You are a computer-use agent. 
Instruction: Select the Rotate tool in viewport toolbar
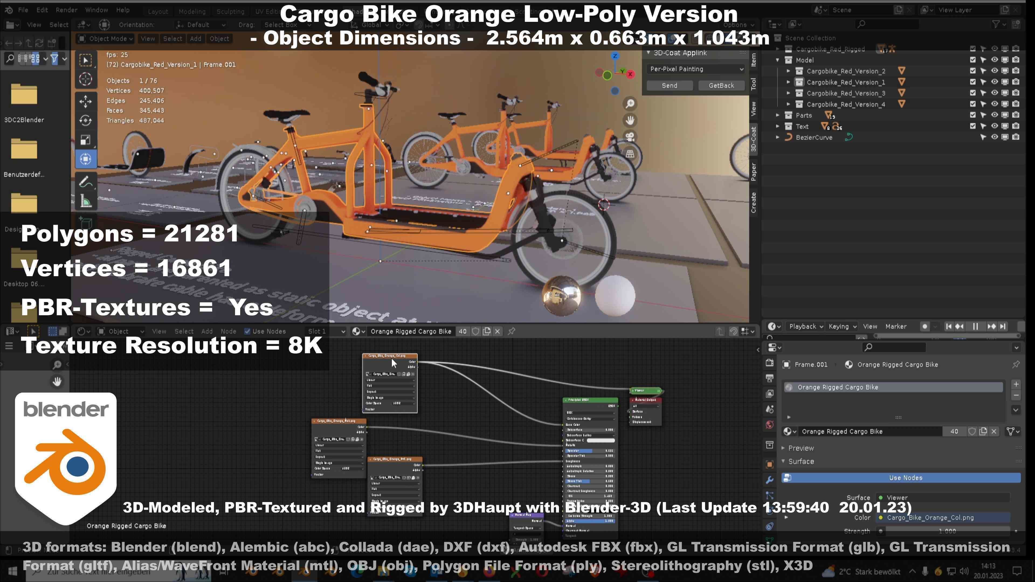coord(85,120)
